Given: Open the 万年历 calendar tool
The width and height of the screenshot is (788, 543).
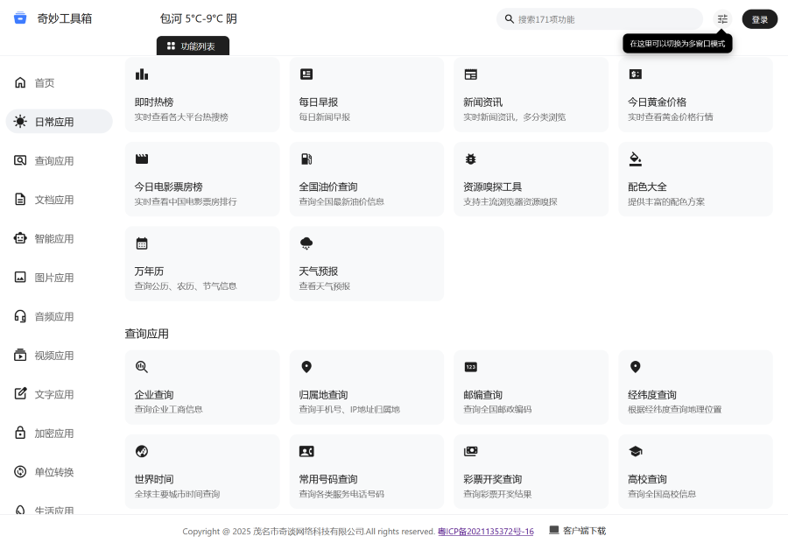Looking at the screenshot, I should click(201, 263).
